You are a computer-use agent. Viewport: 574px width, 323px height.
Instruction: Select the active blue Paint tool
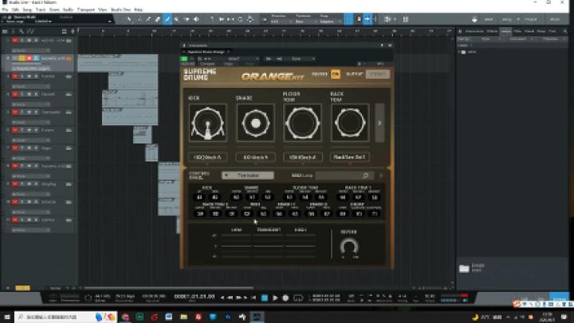click(x=167, y=19)
